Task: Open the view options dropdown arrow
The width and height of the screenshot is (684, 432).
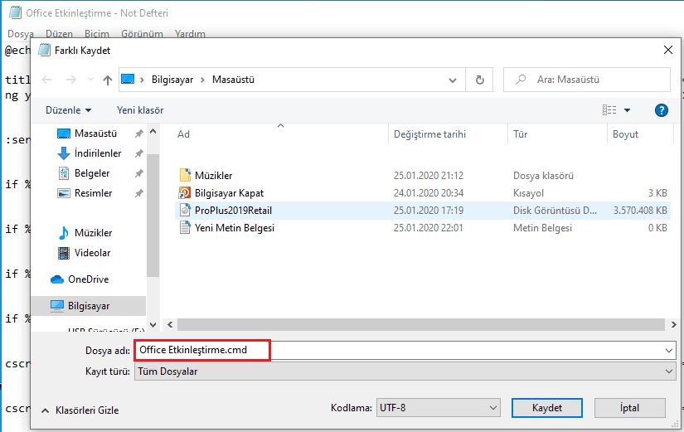Action: click(x=628, y=110)
